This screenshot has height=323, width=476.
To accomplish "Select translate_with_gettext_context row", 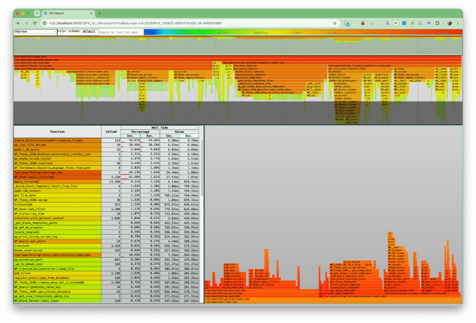I will click(x=106, y=218).
